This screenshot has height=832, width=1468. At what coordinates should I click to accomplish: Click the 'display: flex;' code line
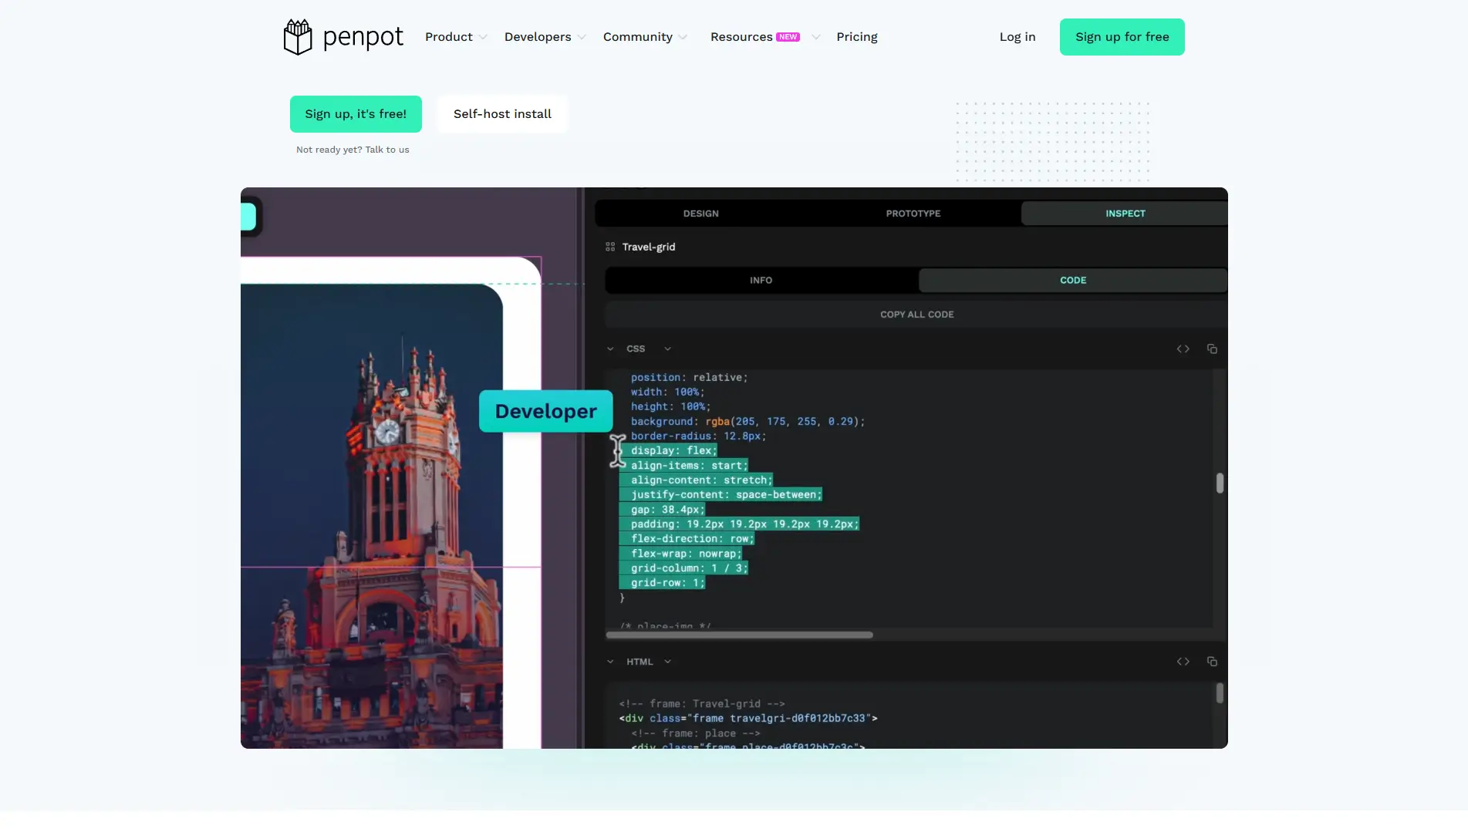tap(673, 451)
